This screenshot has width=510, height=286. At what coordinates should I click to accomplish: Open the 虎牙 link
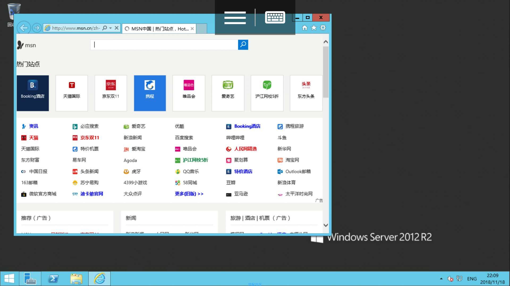click(x=136, y=172)
